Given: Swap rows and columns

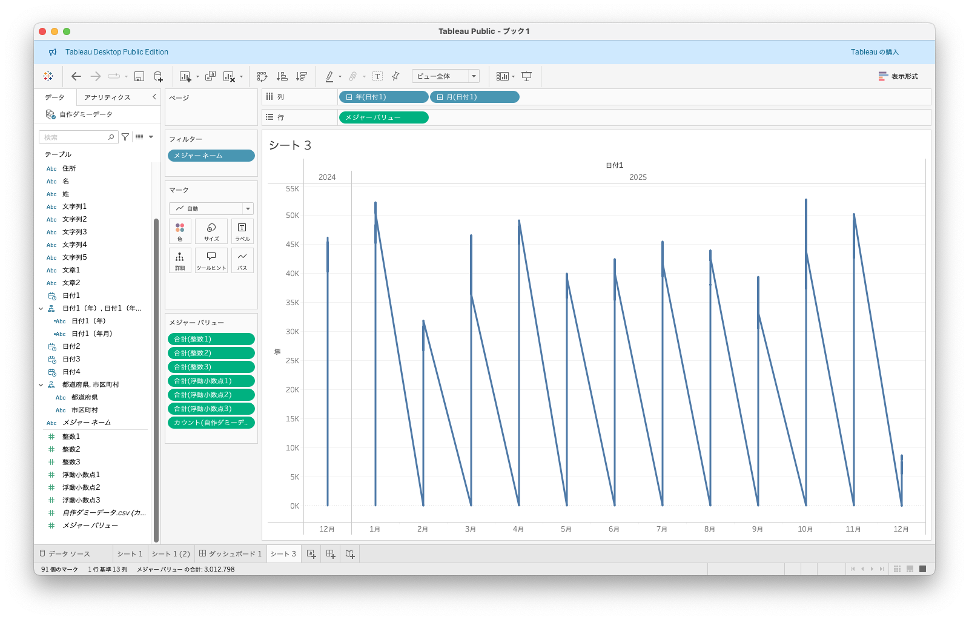Looking at the screenshot, I should 262,76.
